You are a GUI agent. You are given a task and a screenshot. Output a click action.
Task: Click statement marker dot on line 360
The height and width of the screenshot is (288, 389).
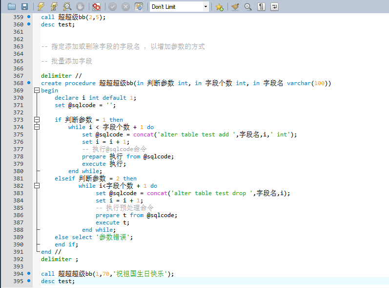click(x=29, y=24)
